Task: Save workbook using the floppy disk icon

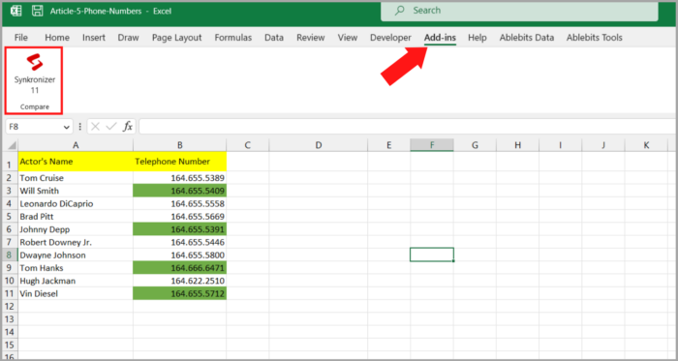Action: click(38, 11)
